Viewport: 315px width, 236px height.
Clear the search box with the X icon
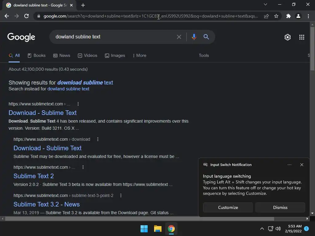click(179, 37)
